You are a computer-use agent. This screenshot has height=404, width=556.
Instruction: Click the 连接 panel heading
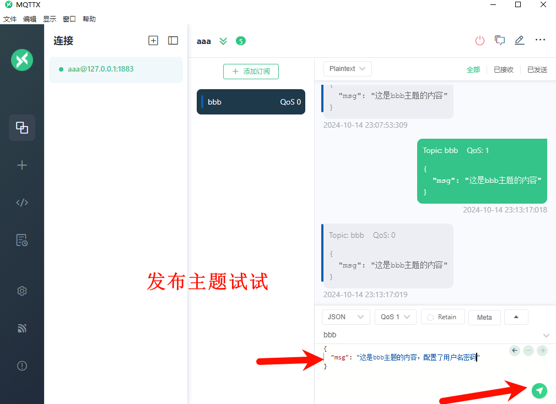(63, 41)
